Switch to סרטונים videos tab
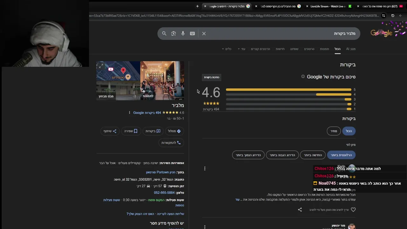This screenshot has height=229, width=407. (309, 49)
